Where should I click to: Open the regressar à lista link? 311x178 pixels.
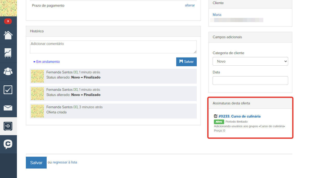(x=65, y=162)
